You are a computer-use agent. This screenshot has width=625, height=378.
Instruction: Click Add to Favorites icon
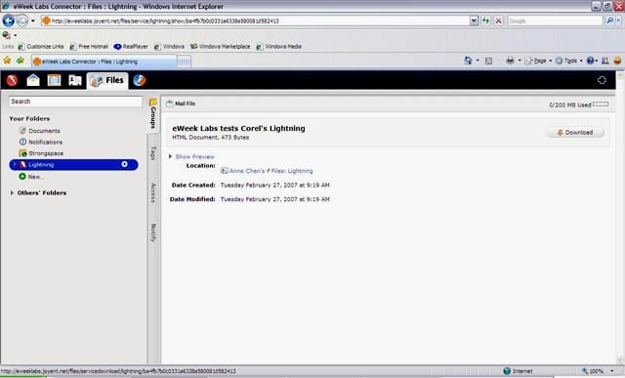tap(21, 61)
